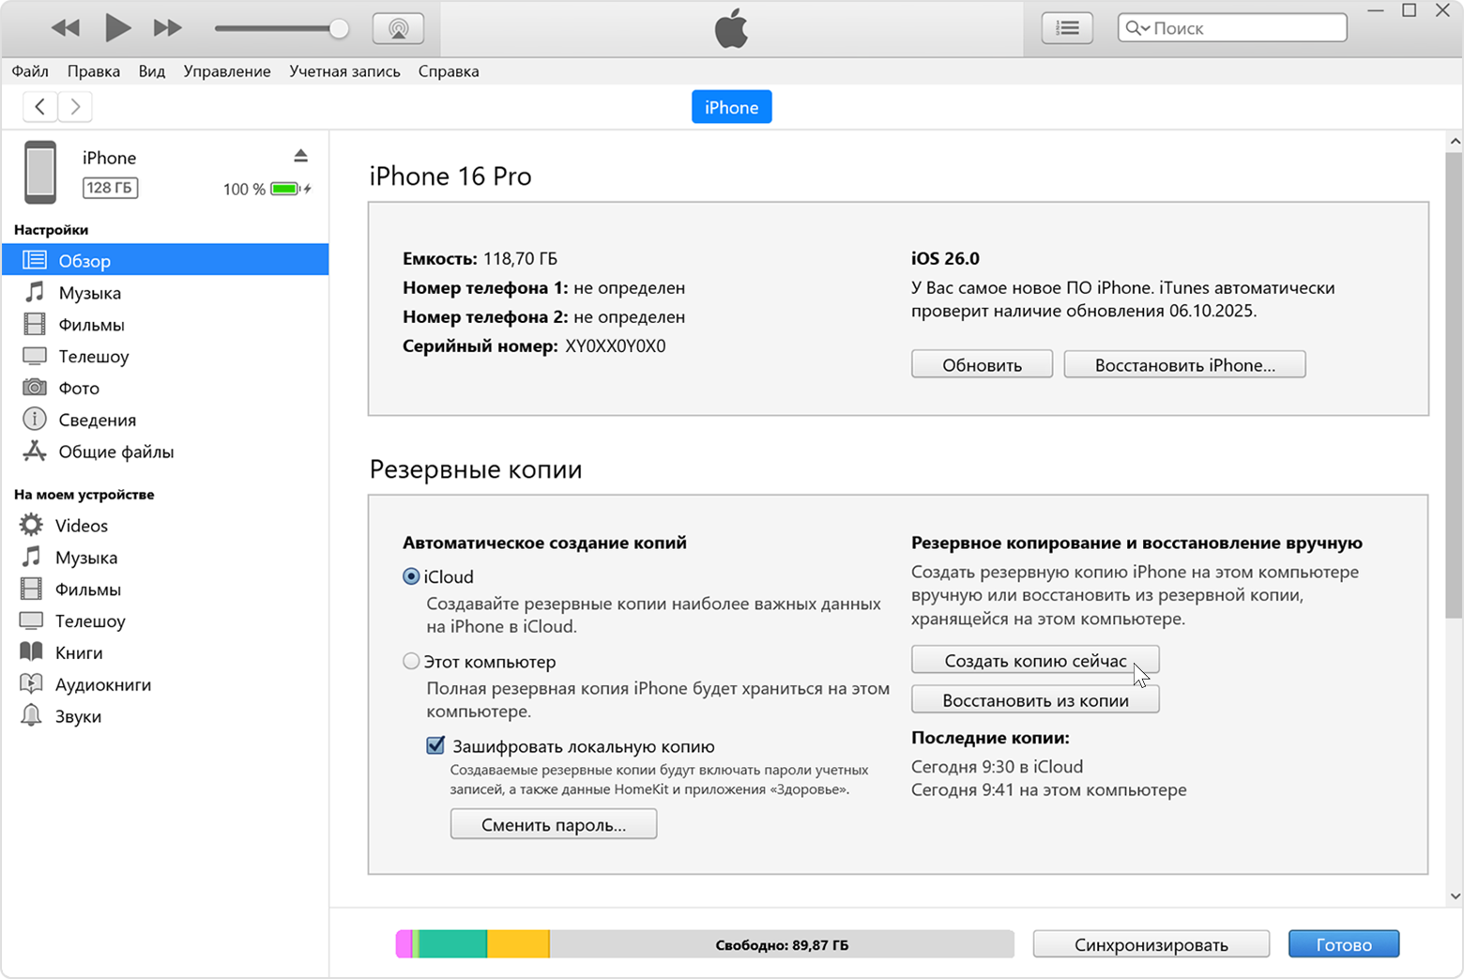Disable Зашифровать локальную копию encryption

coord(435,744)
